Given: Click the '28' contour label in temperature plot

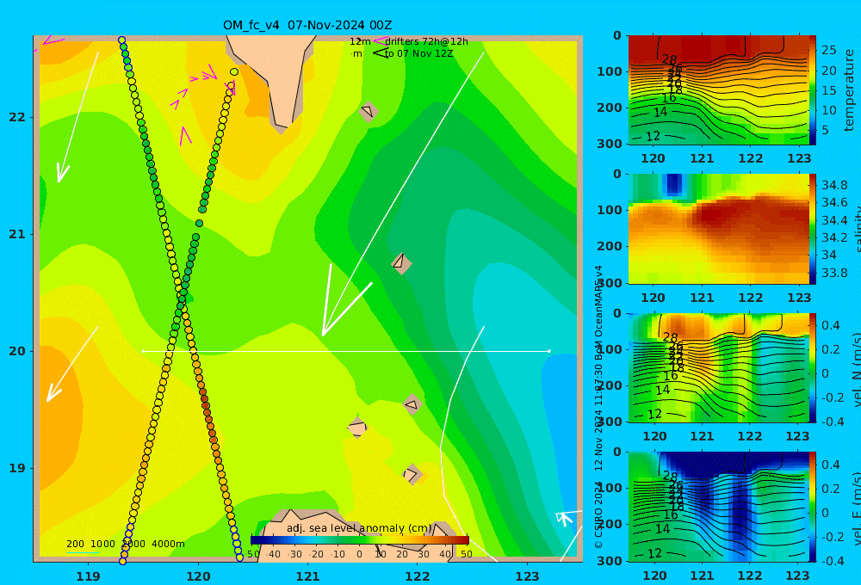Looking at the screenshot, I should pos(669,59).
